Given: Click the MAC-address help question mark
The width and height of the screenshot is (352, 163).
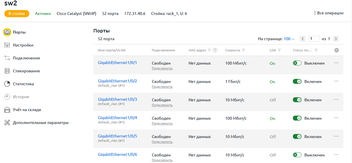Looking at the screenshot, I should coord(215,50).
